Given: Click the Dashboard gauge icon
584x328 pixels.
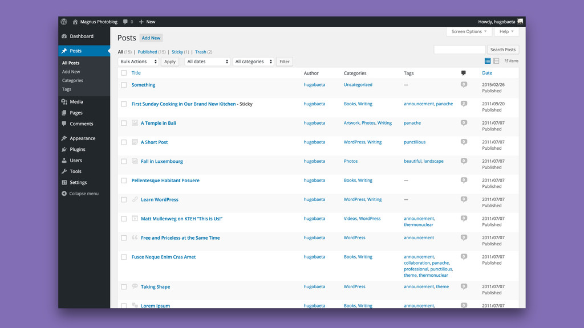Looking at the screenshot, I should click(x=64, y=36).
